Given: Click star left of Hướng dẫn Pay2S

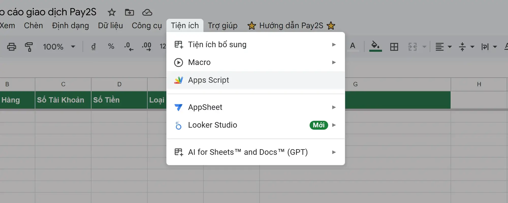Looking at the screenshot, I should 252,26.
